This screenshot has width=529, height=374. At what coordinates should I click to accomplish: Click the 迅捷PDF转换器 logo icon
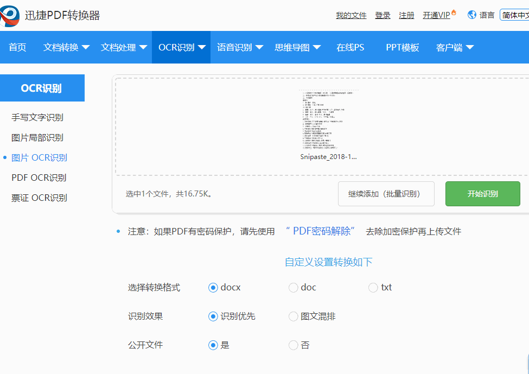[9, 16]
